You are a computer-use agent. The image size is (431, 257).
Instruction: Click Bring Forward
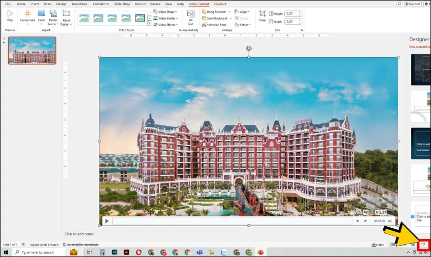pyautogui.click(x=214, y=12)
